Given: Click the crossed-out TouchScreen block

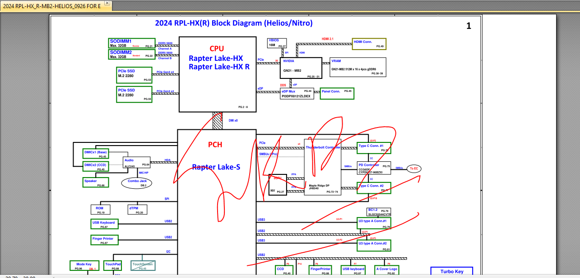Looking at the screenshot, I should (143, 266).
